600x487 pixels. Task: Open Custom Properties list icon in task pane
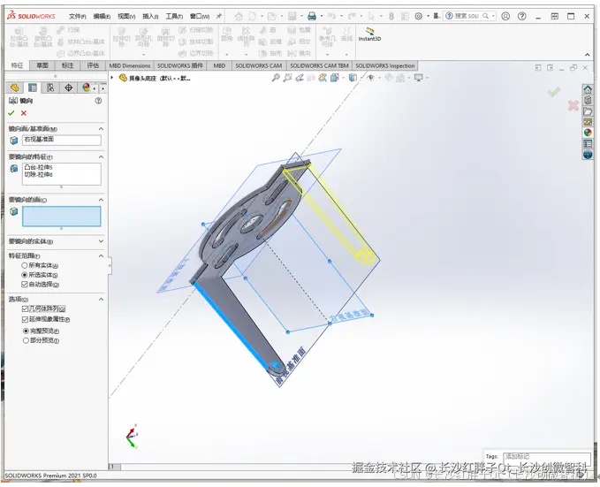589,144
